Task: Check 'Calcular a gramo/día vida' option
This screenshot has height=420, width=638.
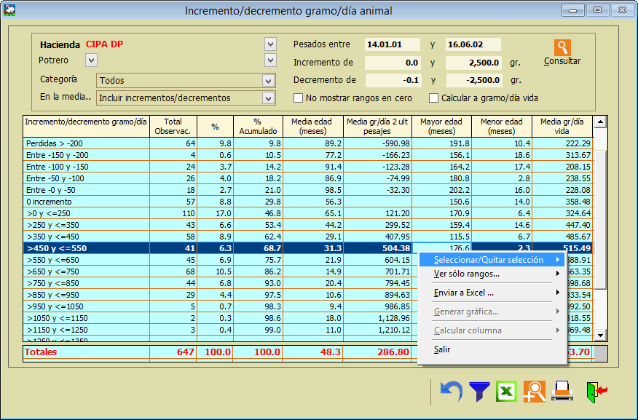Action: click(x=434, y=98)
